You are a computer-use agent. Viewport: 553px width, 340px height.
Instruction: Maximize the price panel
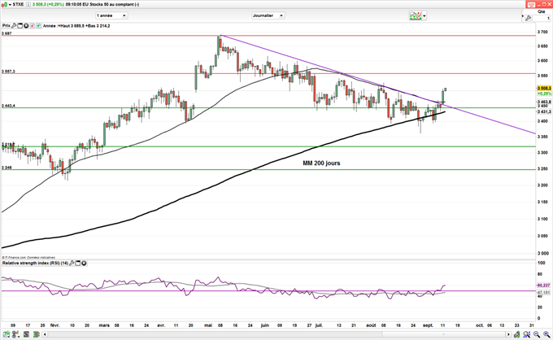coord(20,26)
